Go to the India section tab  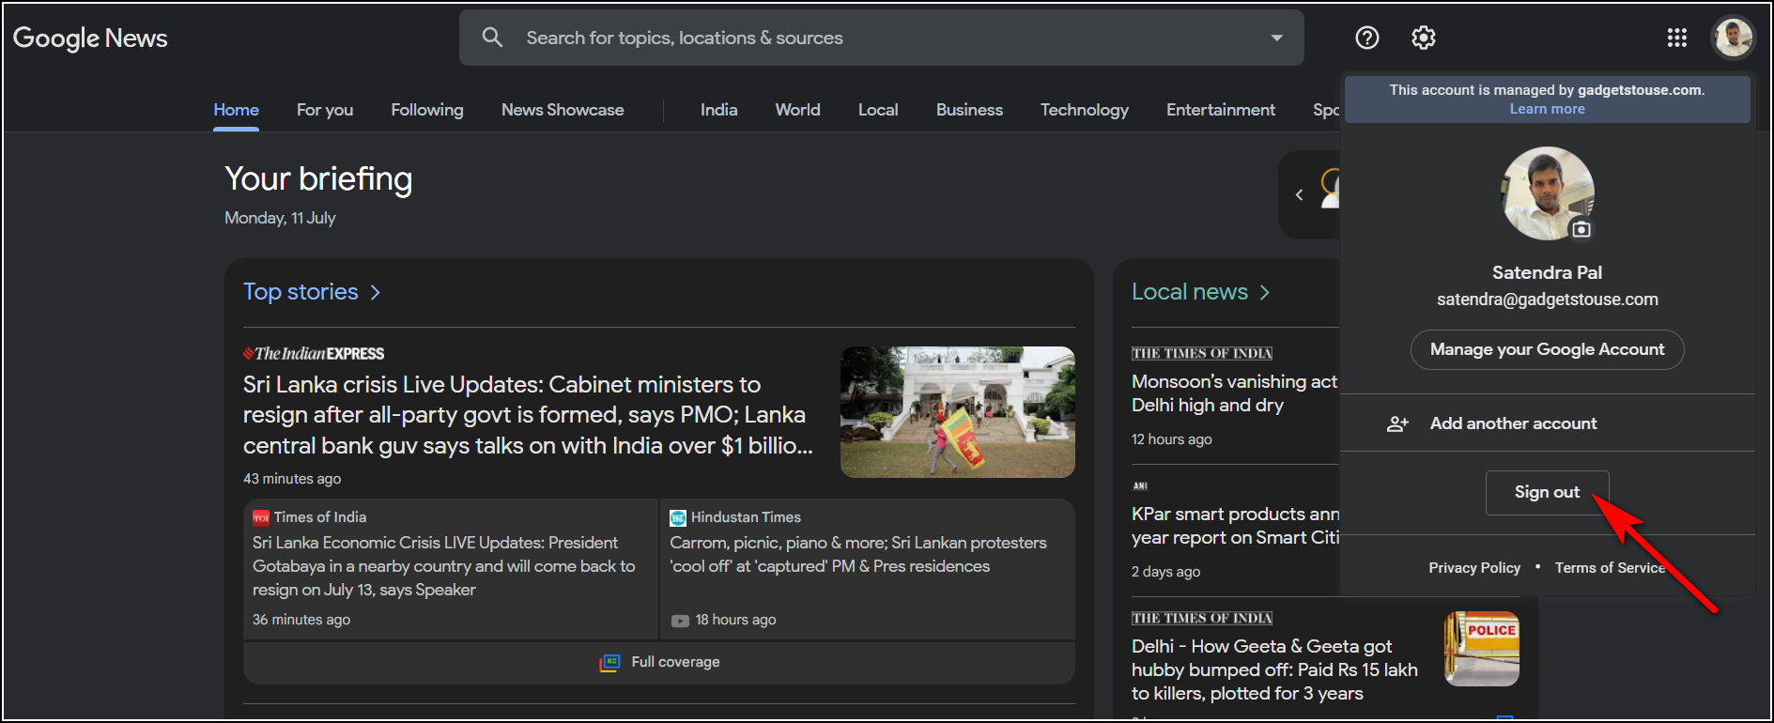point(718,110)
